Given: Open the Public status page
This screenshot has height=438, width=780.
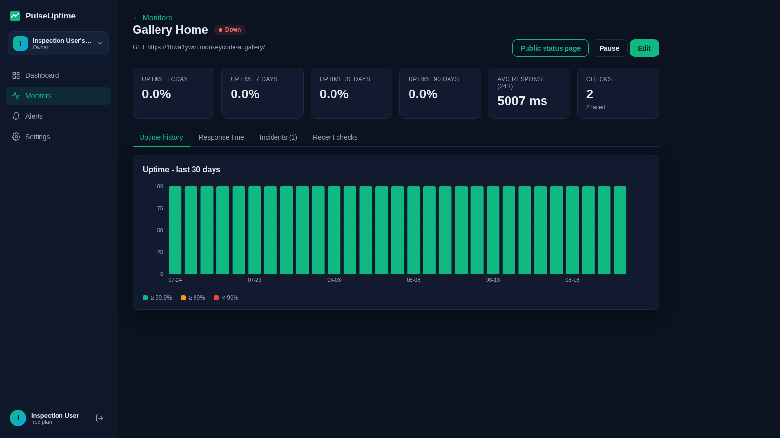Looking at the screenshot, I should coord(550,48).
